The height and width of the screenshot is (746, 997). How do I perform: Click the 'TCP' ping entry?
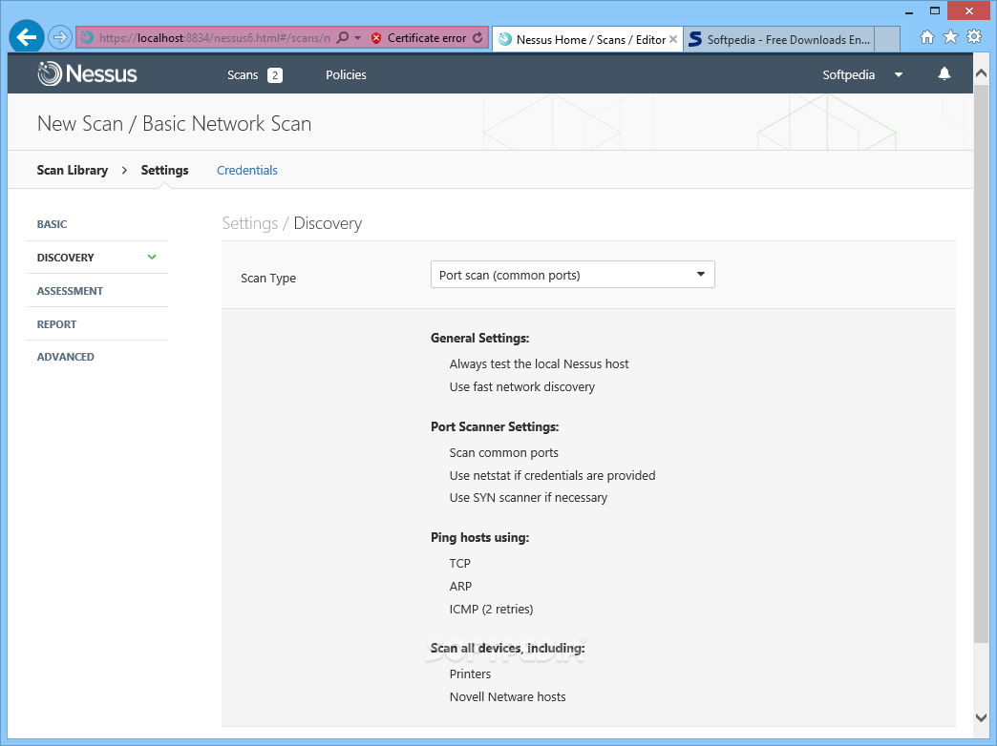click(459, 564)
